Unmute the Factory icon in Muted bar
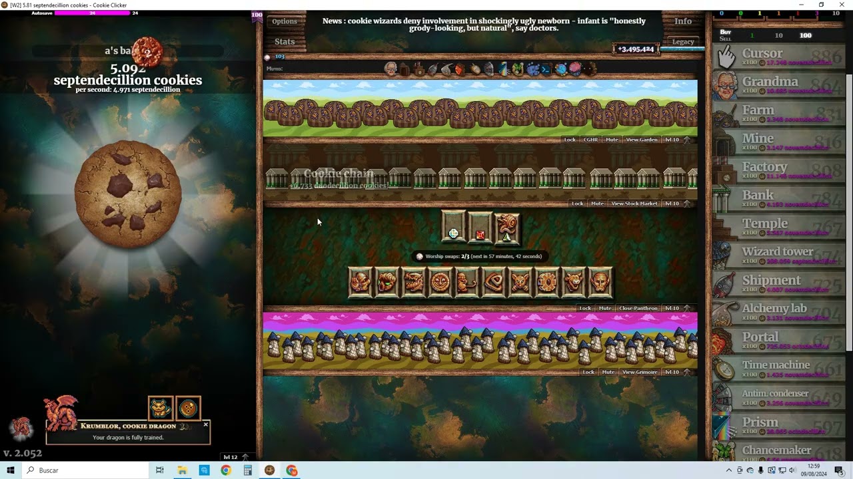This screenshot has width=853, height=479. point(419,69)
